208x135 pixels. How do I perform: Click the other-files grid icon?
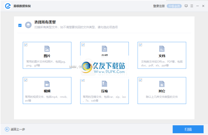[x=162, y=84]
